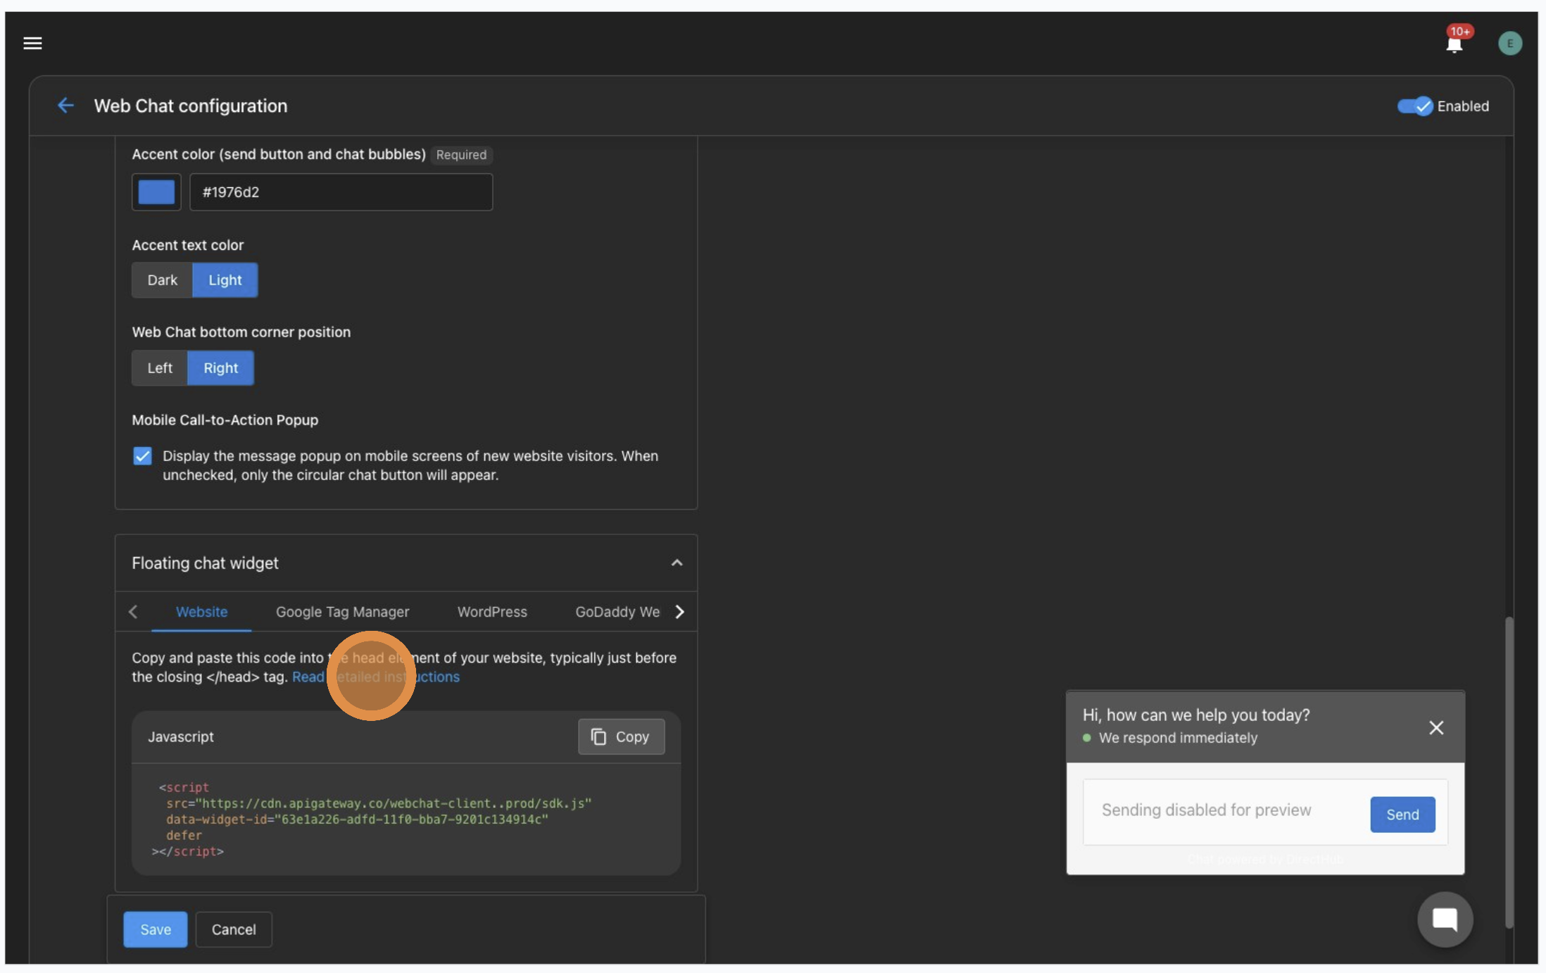Collapse the Floating chat widget section
1546x973 pixels.
click(x=677, y=563)
